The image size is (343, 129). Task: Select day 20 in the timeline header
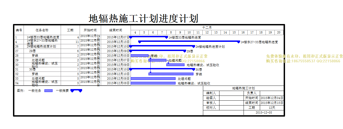[x=279, y=32]
